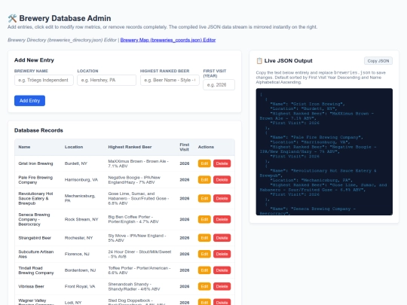Delete the Strangebird Beer record
The image size is (407, 305).
(x=222, y=238)
